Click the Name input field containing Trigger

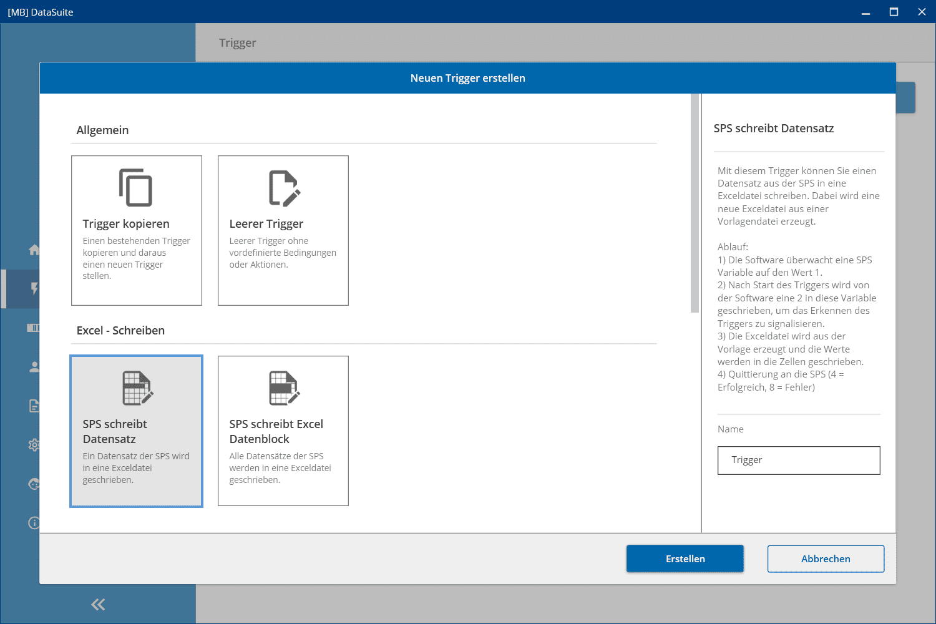[x=799, y=460]
